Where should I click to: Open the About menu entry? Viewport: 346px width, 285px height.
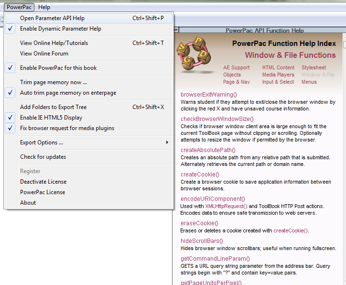tap(88, 203)
